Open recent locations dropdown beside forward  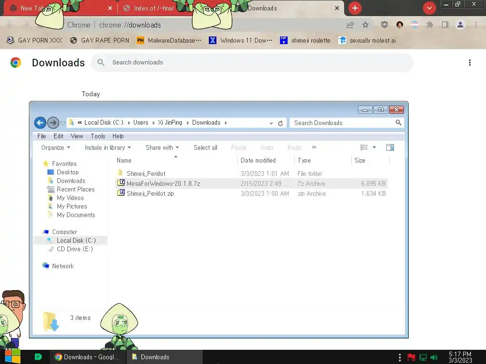[63, 123]
